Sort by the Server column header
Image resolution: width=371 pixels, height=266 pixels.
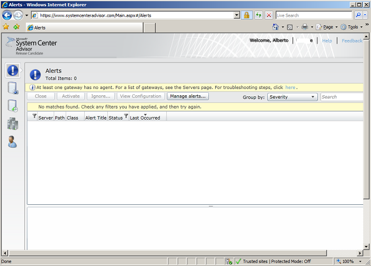45,117
